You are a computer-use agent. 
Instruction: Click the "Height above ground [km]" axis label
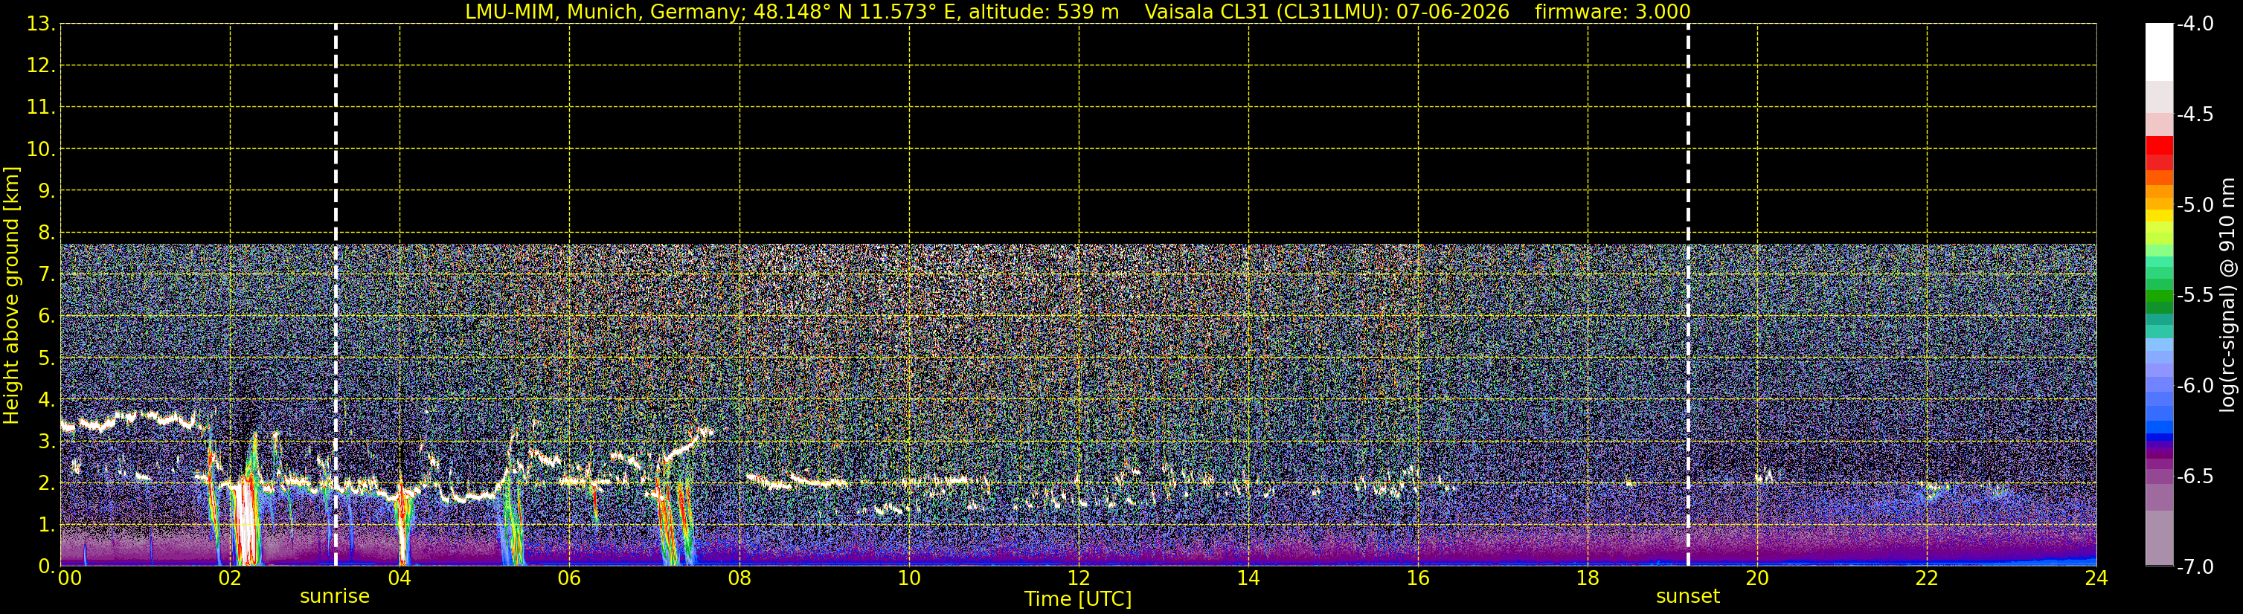click(11, 295)
